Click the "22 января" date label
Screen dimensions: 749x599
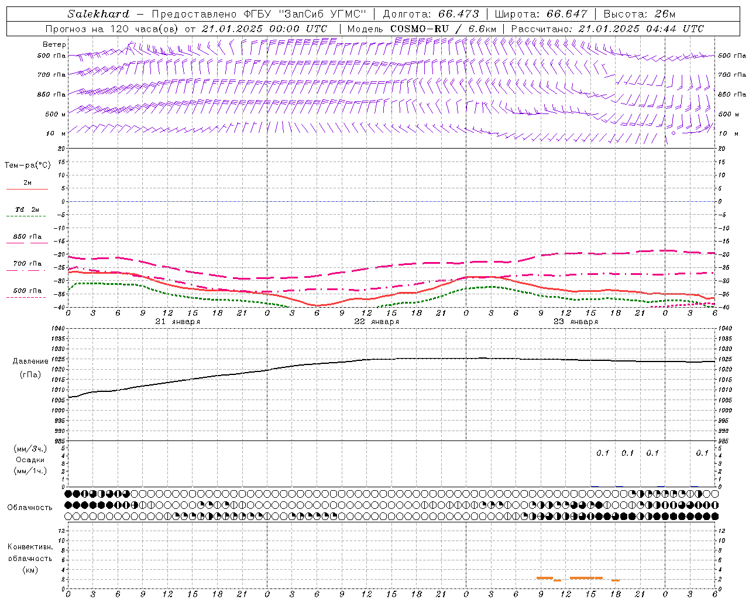(x=376, y=322)
